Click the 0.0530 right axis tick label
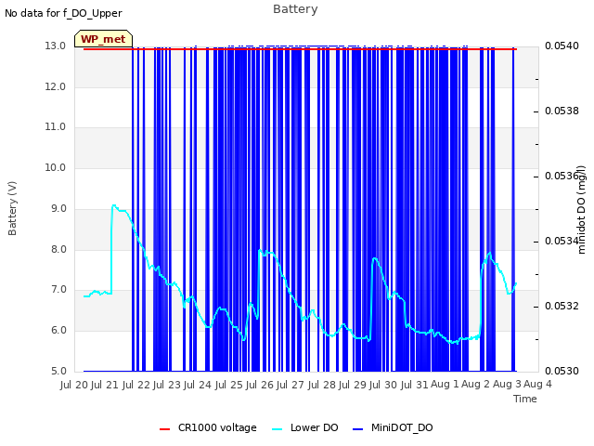 click(x=562, y=371)
